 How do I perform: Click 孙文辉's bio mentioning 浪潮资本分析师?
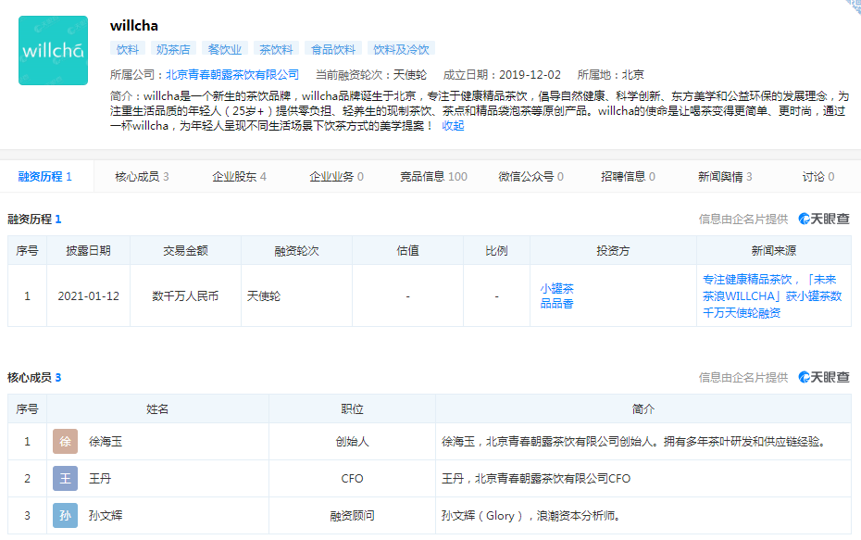pyautogui.click(x=531, y=515)
